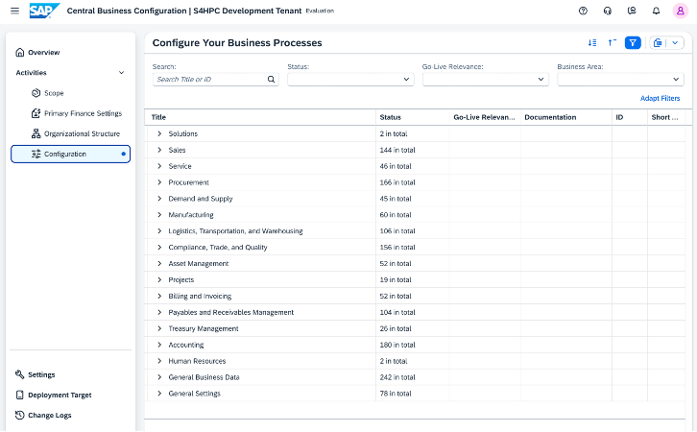Screen dimensions: 697x432
Task: Expand the Human Resources row
Action: (x=159, y=361)
